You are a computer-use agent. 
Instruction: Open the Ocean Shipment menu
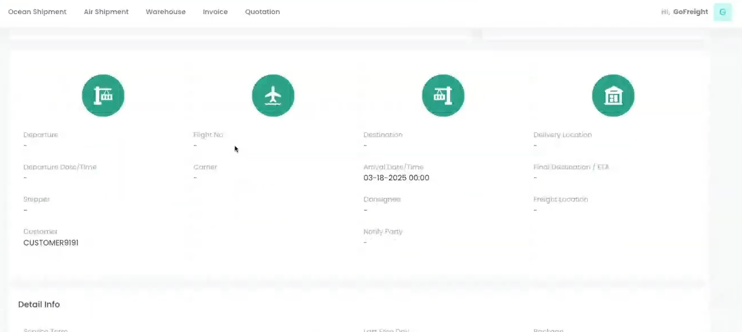click(37, 12)
